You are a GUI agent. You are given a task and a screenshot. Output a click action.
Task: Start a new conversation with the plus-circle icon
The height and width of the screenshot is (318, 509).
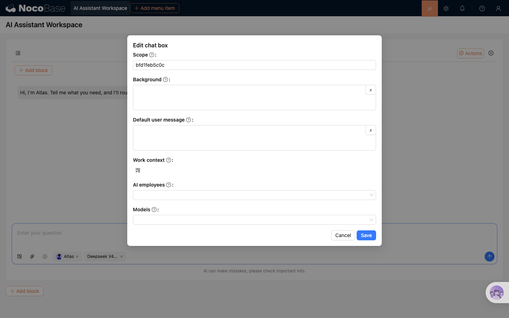(x=491, y=53)
